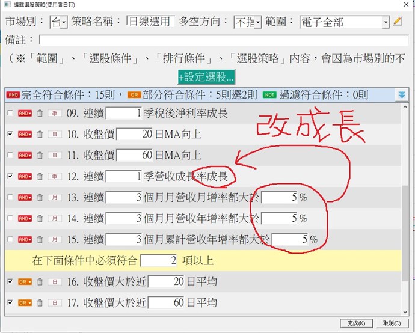
Task: Enable condition 13 月營收月增率 checkbox
Action: click(x=10, y=197)
